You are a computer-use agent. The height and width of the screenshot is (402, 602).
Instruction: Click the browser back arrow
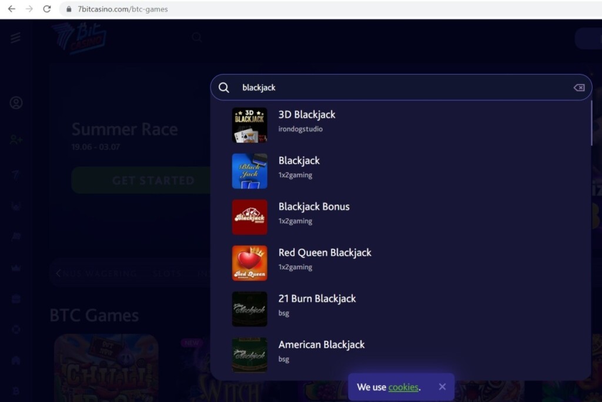tap(12, 9)
